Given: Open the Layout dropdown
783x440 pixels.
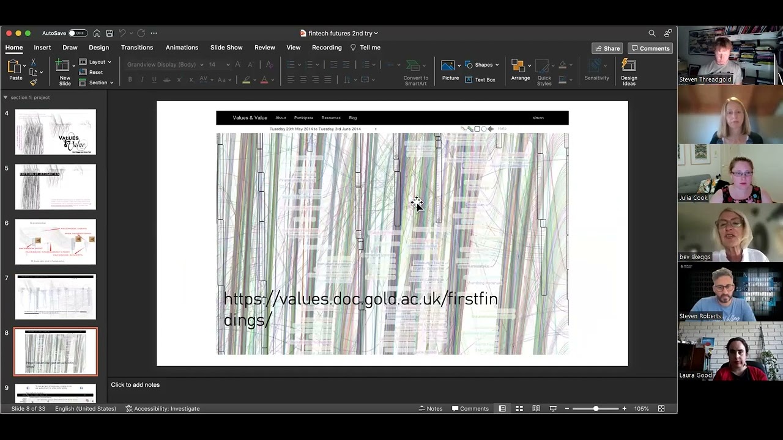Looking at the screenshot, I should (x=95, y=62).
